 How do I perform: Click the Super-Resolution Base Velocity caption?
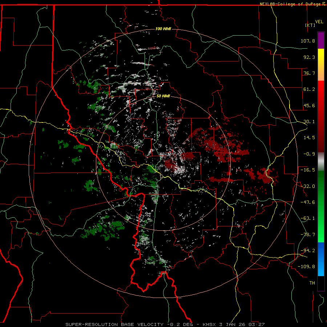coord(165,324)
